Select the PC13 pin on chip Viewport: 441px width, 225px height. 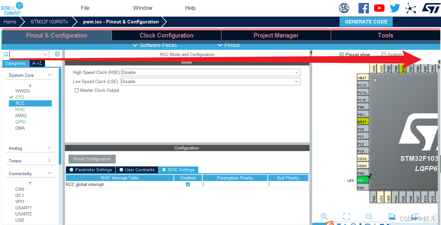363,85
